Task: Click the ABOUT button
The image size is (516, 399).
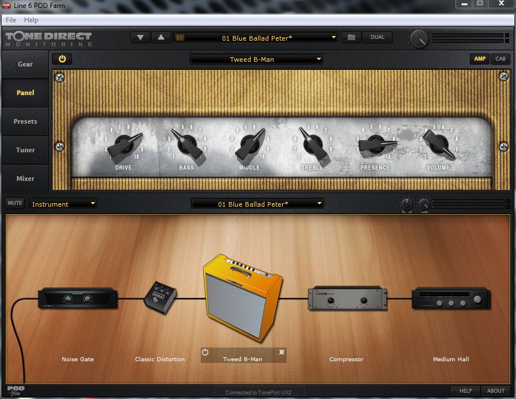Action: pyautogui.click(x=495, y=391)
